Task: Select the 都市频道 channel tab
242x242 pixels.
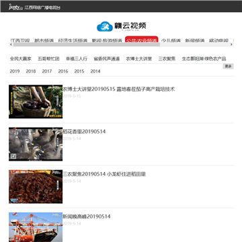Action: coord(44,40)
